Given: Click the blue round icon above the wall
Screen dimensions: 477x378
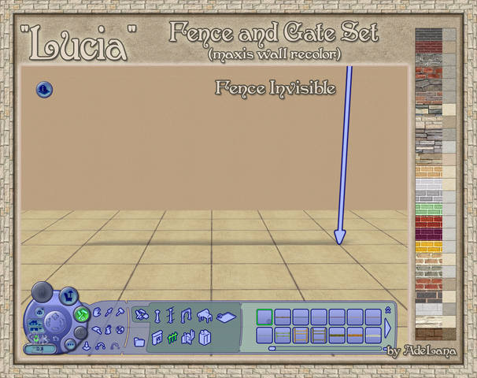Looking at the screenshot, I should (44, 90).
